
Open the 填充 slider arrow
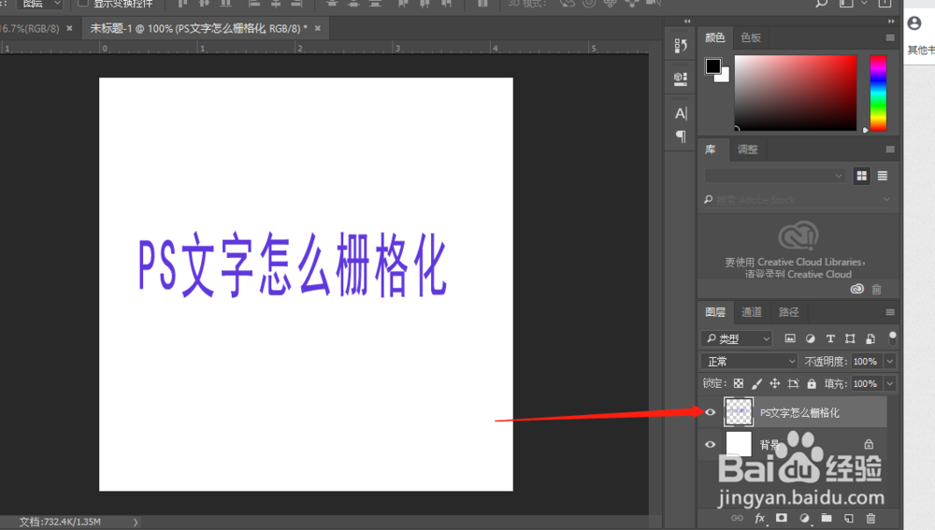coord(890,383)
